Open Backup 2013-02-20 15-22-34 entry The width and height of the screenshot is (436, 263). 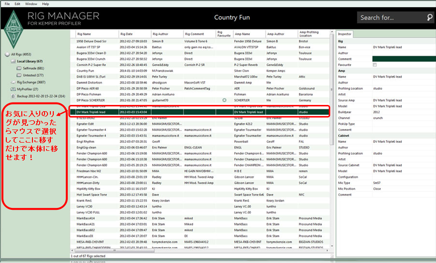pyautogui.click(x=41, y=96)
